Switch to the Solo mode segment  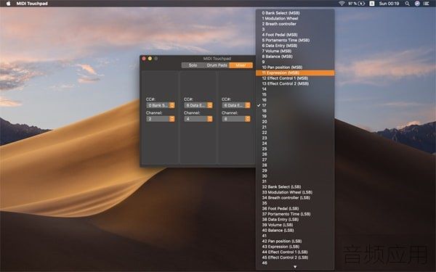[x=193, y=65]
